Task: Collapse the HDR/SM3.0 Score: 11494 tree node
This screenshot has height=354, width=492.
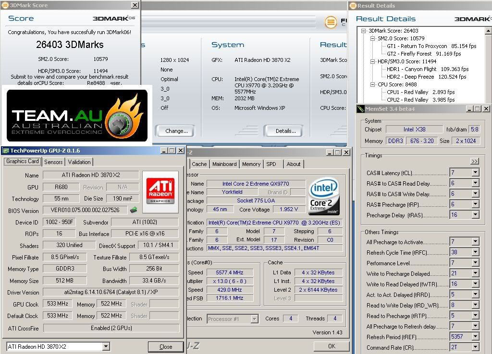Action: pyautogui.click(x=372, y=61)
